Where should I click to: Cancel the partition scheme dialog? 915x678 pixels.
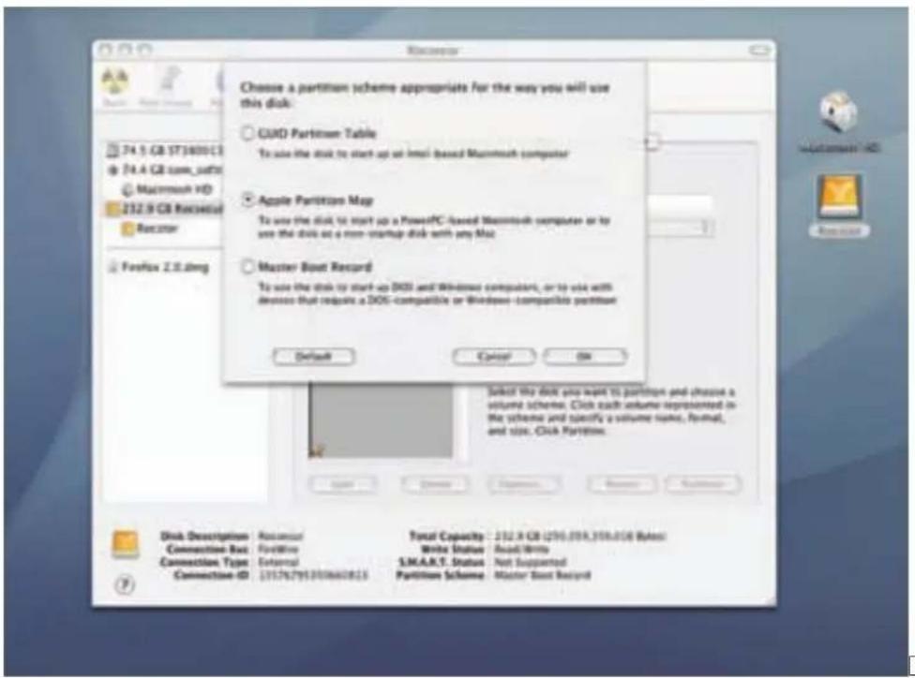click(494, 356)
